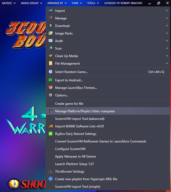Image resolution: width=171 pixels, height=192 pixels.
Task: Expand the Import submenu arrow
Action: (167, 11)
